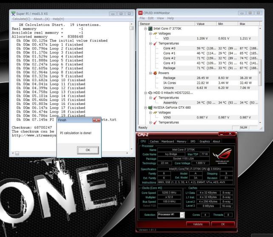Click the Core Voltage value 1.600 V

tap(200, 163)
